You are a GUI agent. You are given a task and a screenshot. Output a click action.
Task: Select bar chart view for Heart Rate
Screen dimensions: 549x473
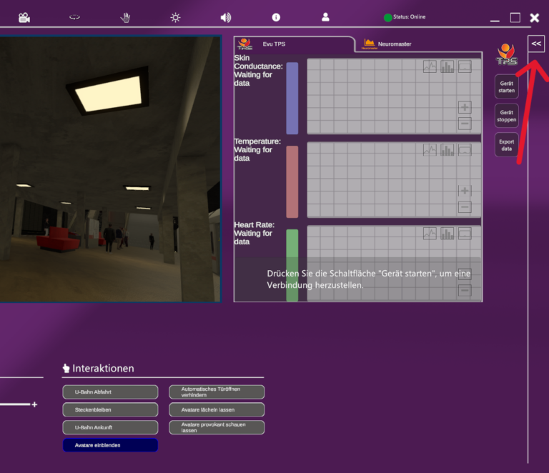(x=447, y=234)
